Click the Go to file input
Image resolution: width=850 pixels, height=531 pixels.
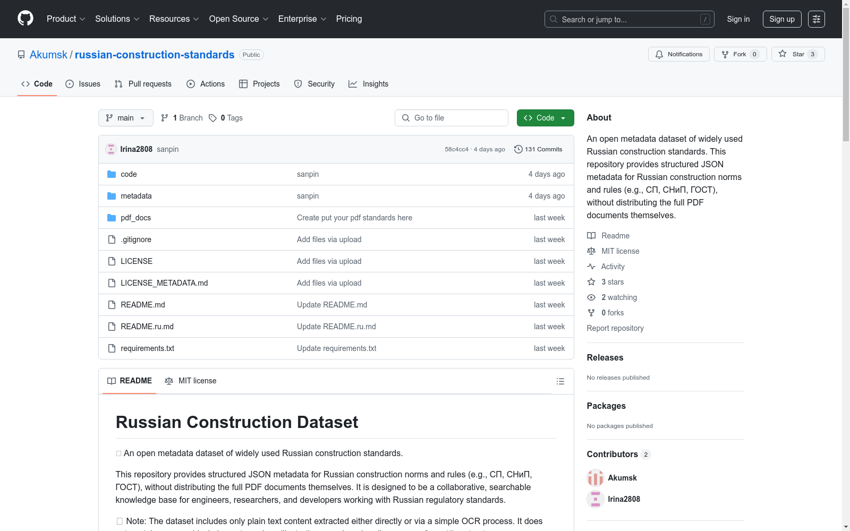click(452, 118)
